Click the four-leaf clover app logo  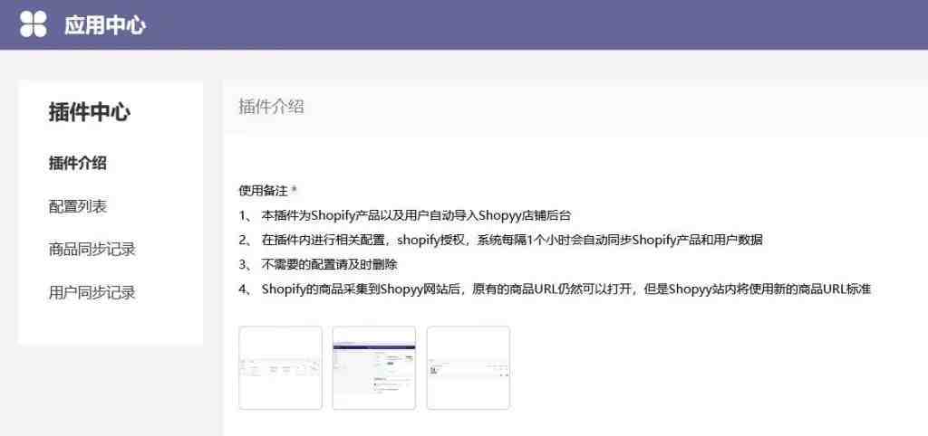33,24
